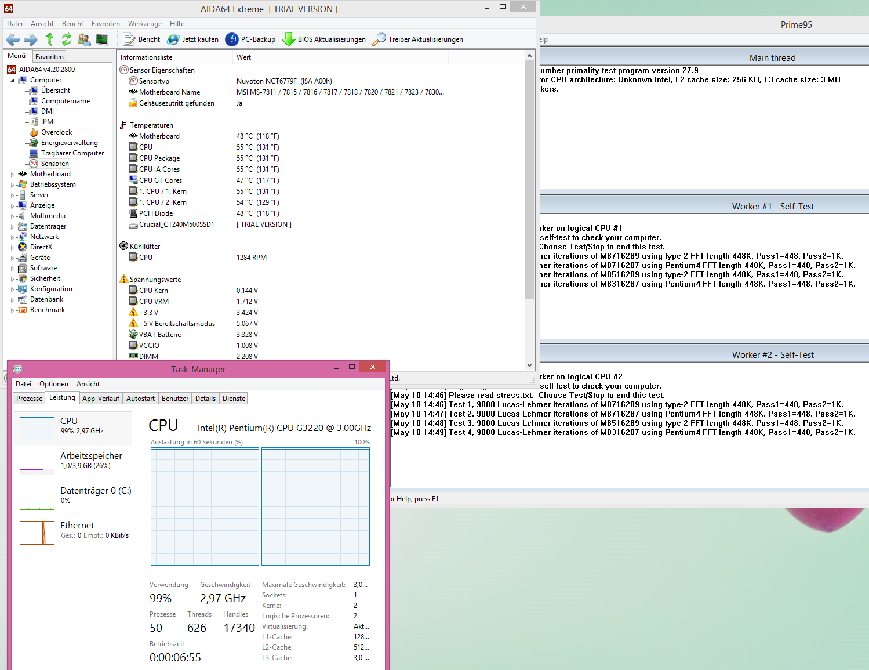Expand the Anzeige tree node

coord(12,205)
